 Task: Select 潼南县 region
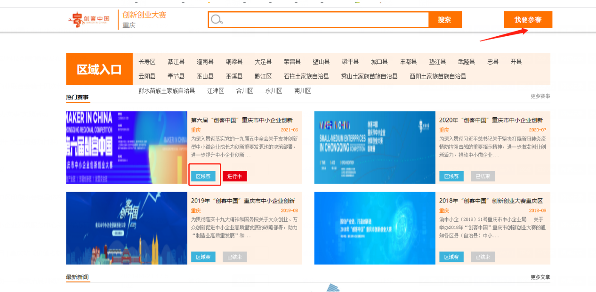205,62
